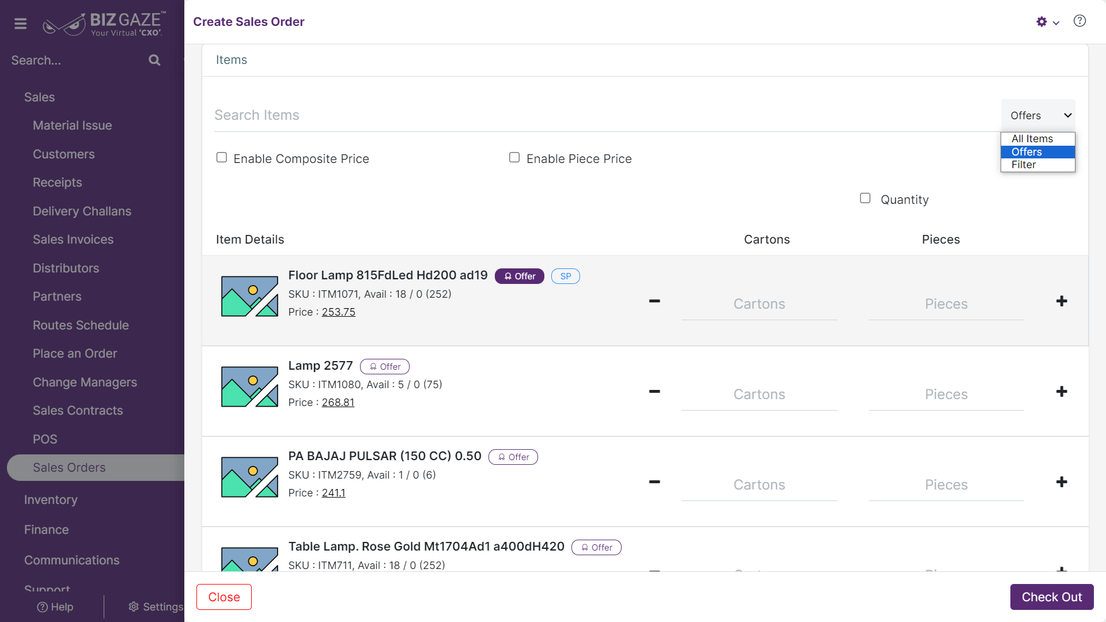Click plus icon for PA BAJAJ PULSAR
Viewport: 1106px width, 622px height.
click(x=1062, y=482)
